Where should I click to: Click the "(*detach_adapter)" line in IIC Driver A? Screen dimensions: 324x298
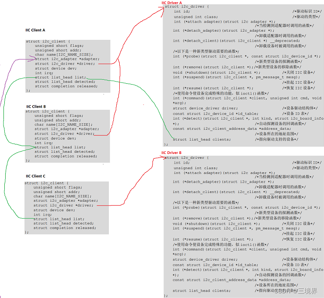coord(223,31)
